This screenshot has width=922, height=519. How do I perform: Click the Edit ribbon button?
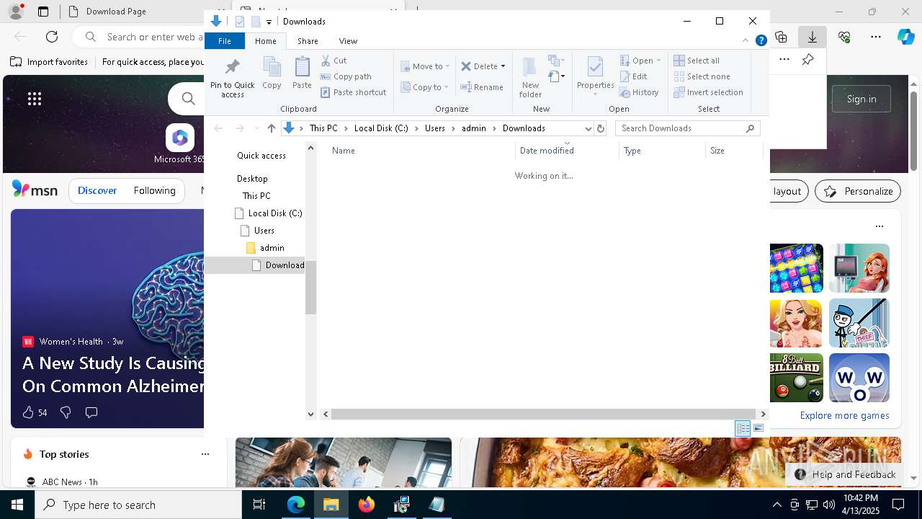633,76
